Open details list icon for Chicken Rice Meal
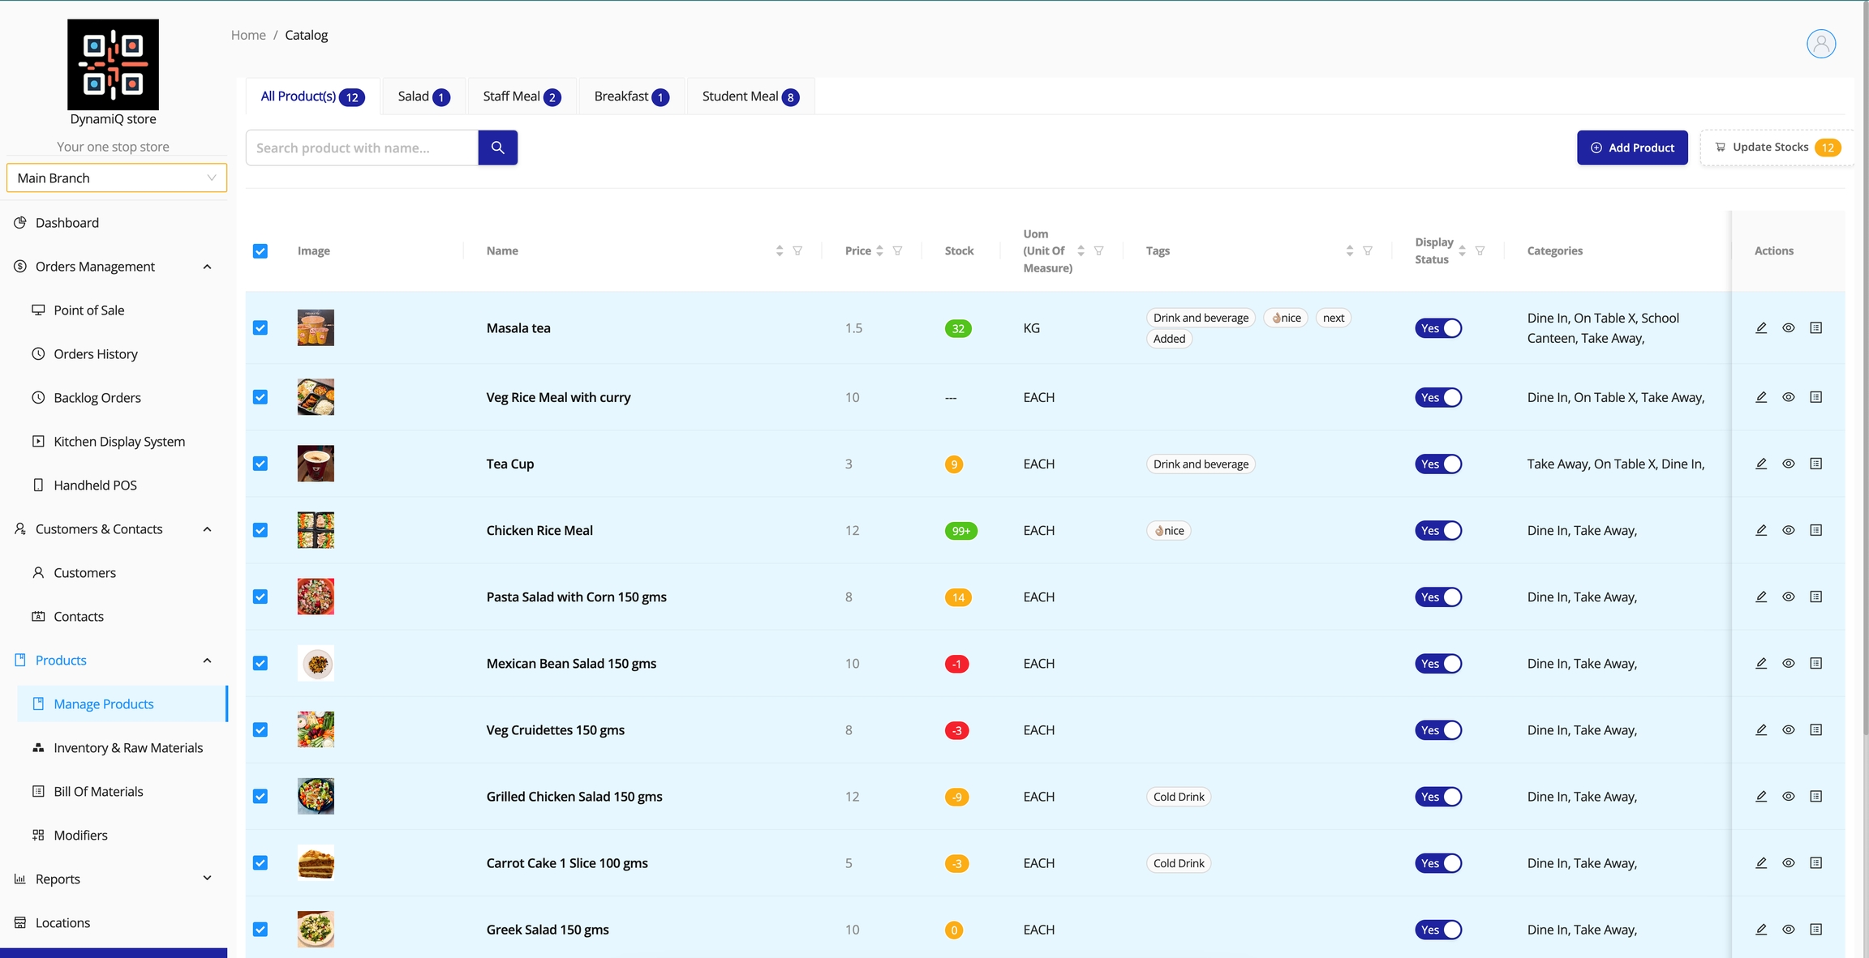 (x=1815, y=530)
